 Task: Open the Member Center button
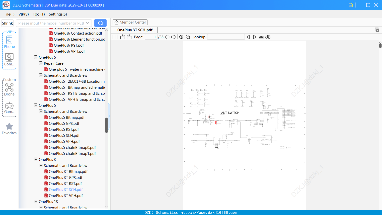coord(130,22)
